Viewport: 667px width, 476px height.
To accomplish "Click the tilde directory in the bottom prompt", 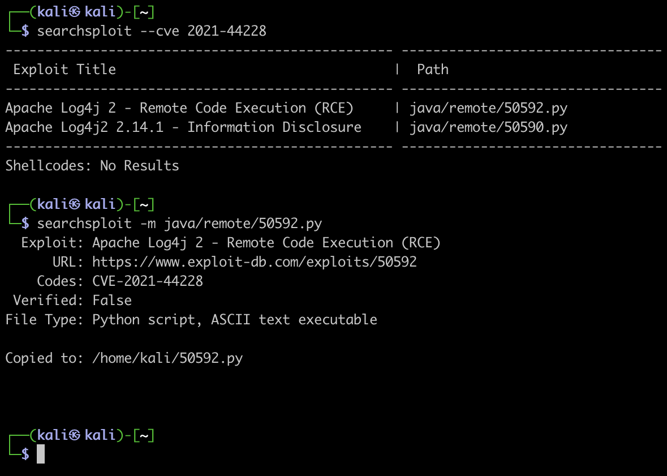I will click(x=144, y=435).
